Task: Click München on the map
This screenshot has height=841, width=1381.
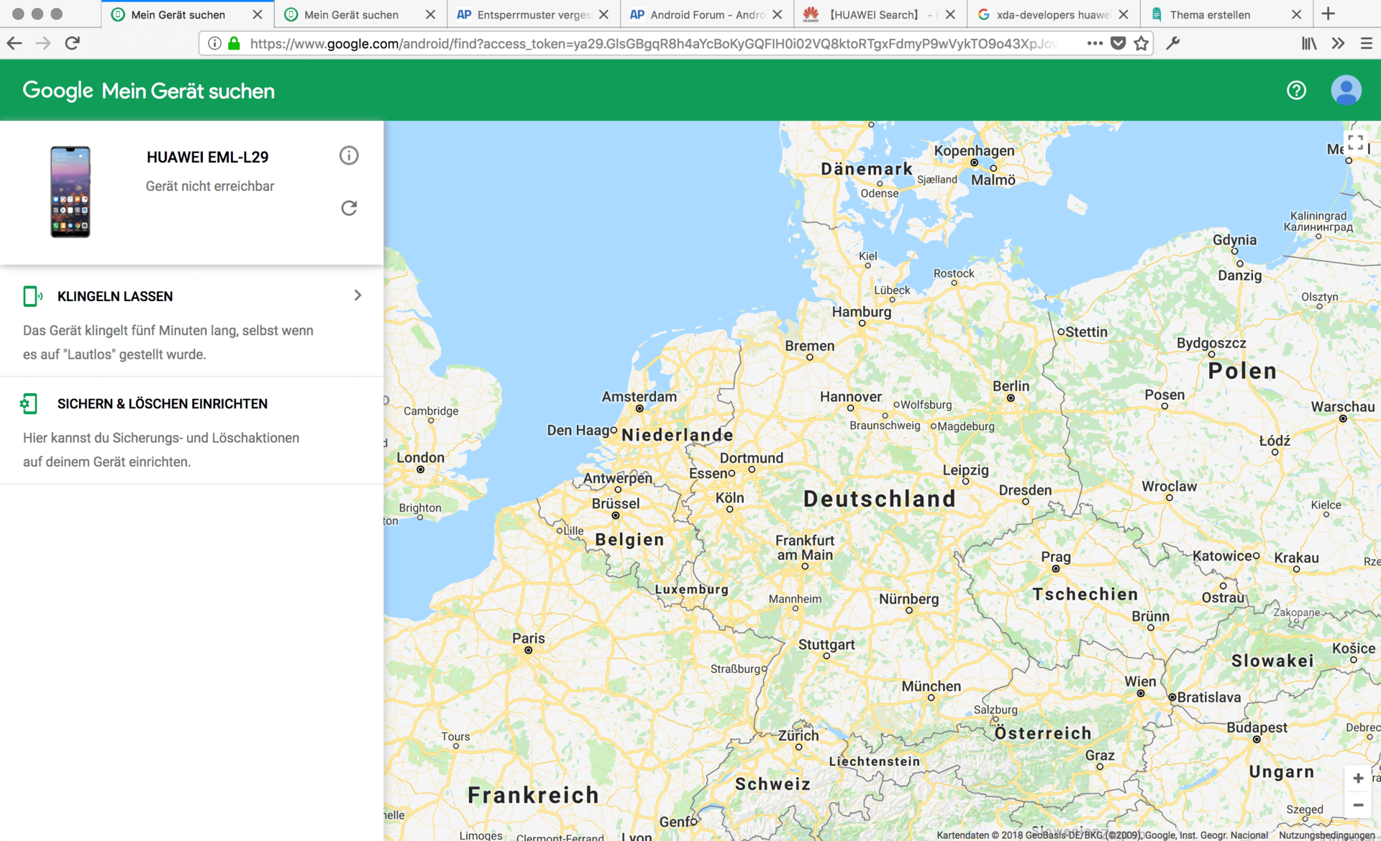Action: [931, 686]
